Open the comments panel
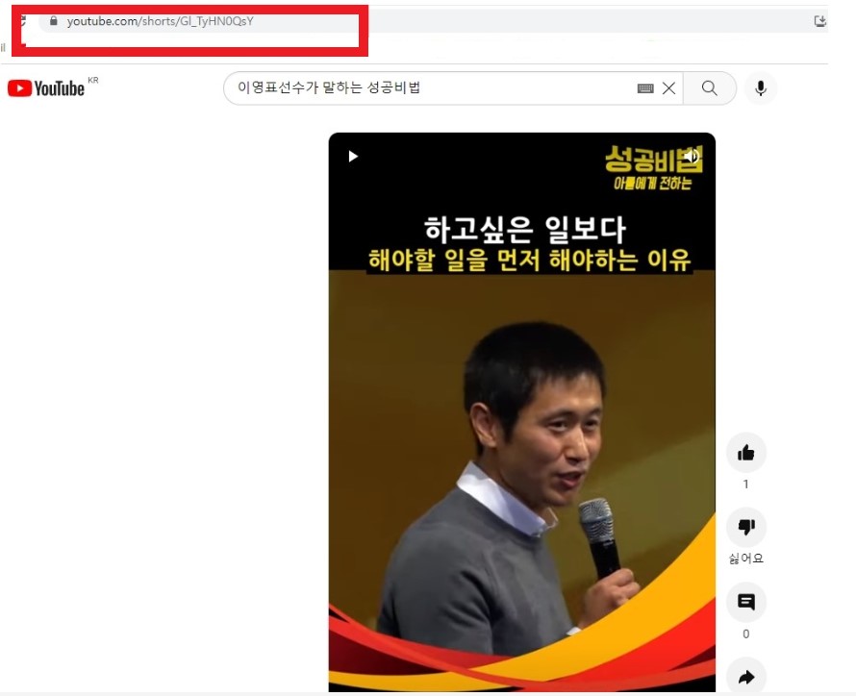The width and height of the screenshot is (856, 696). pyautogui.click(x=745, y=602)
